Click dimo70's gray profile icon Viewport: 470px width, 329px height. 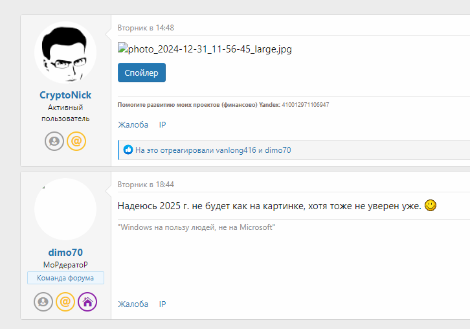pyautogui.click(x=43, y=302)
